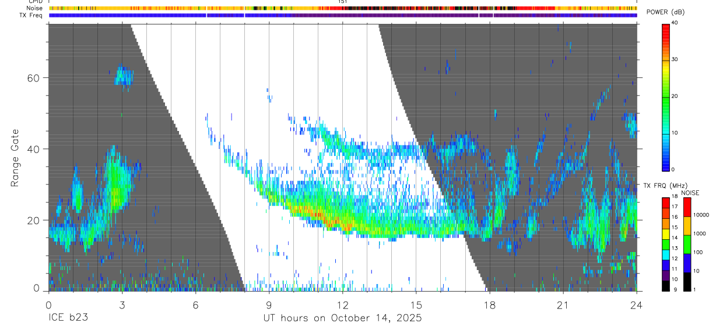Click the blue segment of NOISE color bar

pyautogui.click(x=687, y=263)
